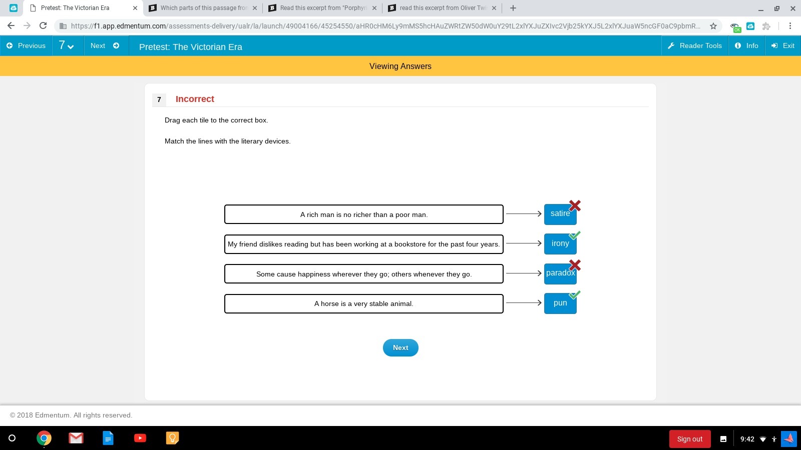Select the paradox answer tile
This screenshot has height=450, width=801.
pos(560,273)
